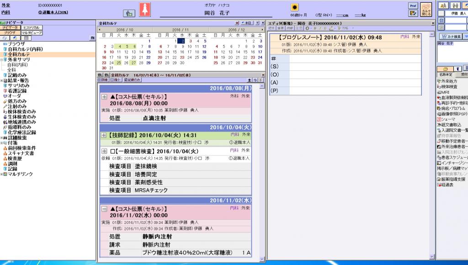Image resolution: width=468 pixels, height=265 pixels.
Task: Click the カナ検索 kana search button
Action: [450, 36]
